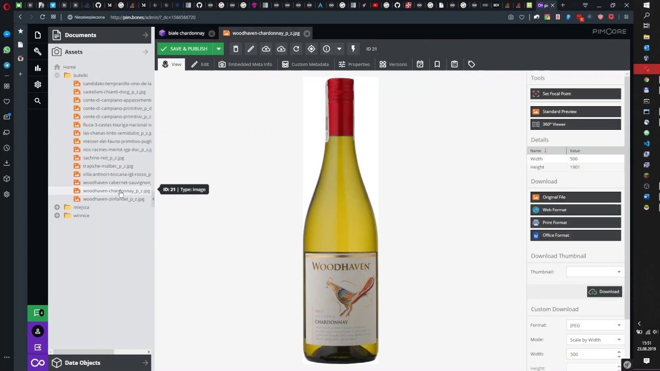Click the thumbnail Download button
This screenshot has width=660, height=371.
[604, 292]
